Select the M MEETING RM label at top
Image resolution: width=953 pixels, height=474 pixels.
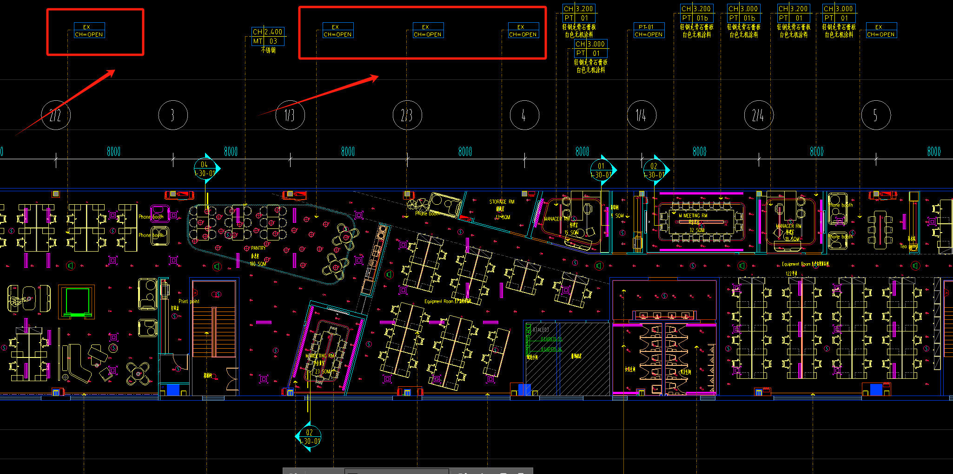[x=693, y=216]
